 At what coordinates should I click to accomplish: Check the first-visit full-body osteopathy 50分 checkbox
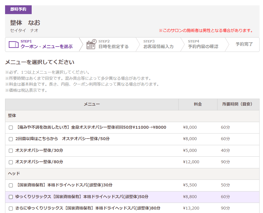(11, 128)
